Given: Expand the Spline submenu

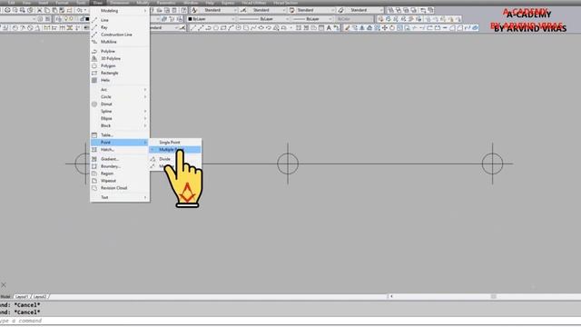Looking at the screenshot, I should (x=120, y=111).
